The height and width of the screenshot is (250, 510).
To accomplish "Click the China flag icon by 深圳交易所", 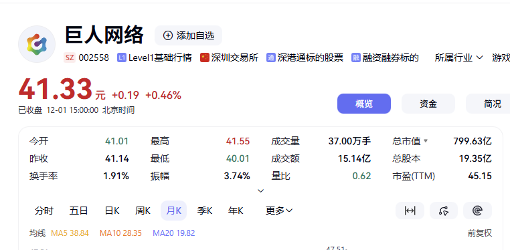I will 205,57.
